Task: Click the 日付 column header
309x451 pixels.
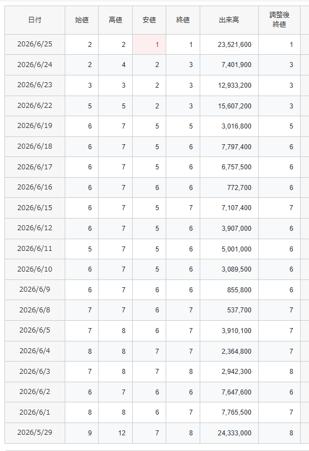Action: click(x=35, y=20)
